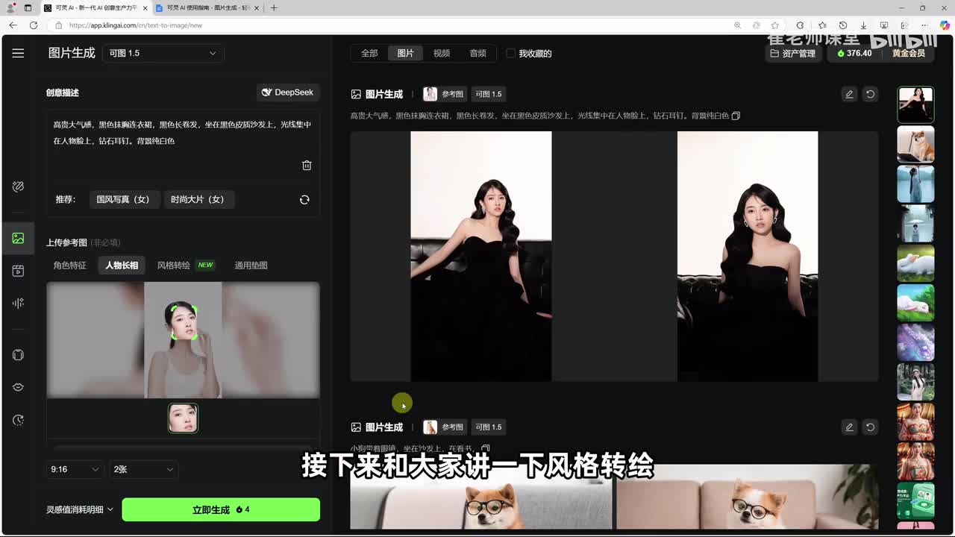Select the 人物长相 reference tab
The width and height of the screenshot is (955, 537).
pyautogui.click(x=122, y=265)
